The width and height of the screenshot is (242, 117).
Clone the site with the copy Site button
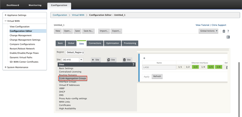111,60
